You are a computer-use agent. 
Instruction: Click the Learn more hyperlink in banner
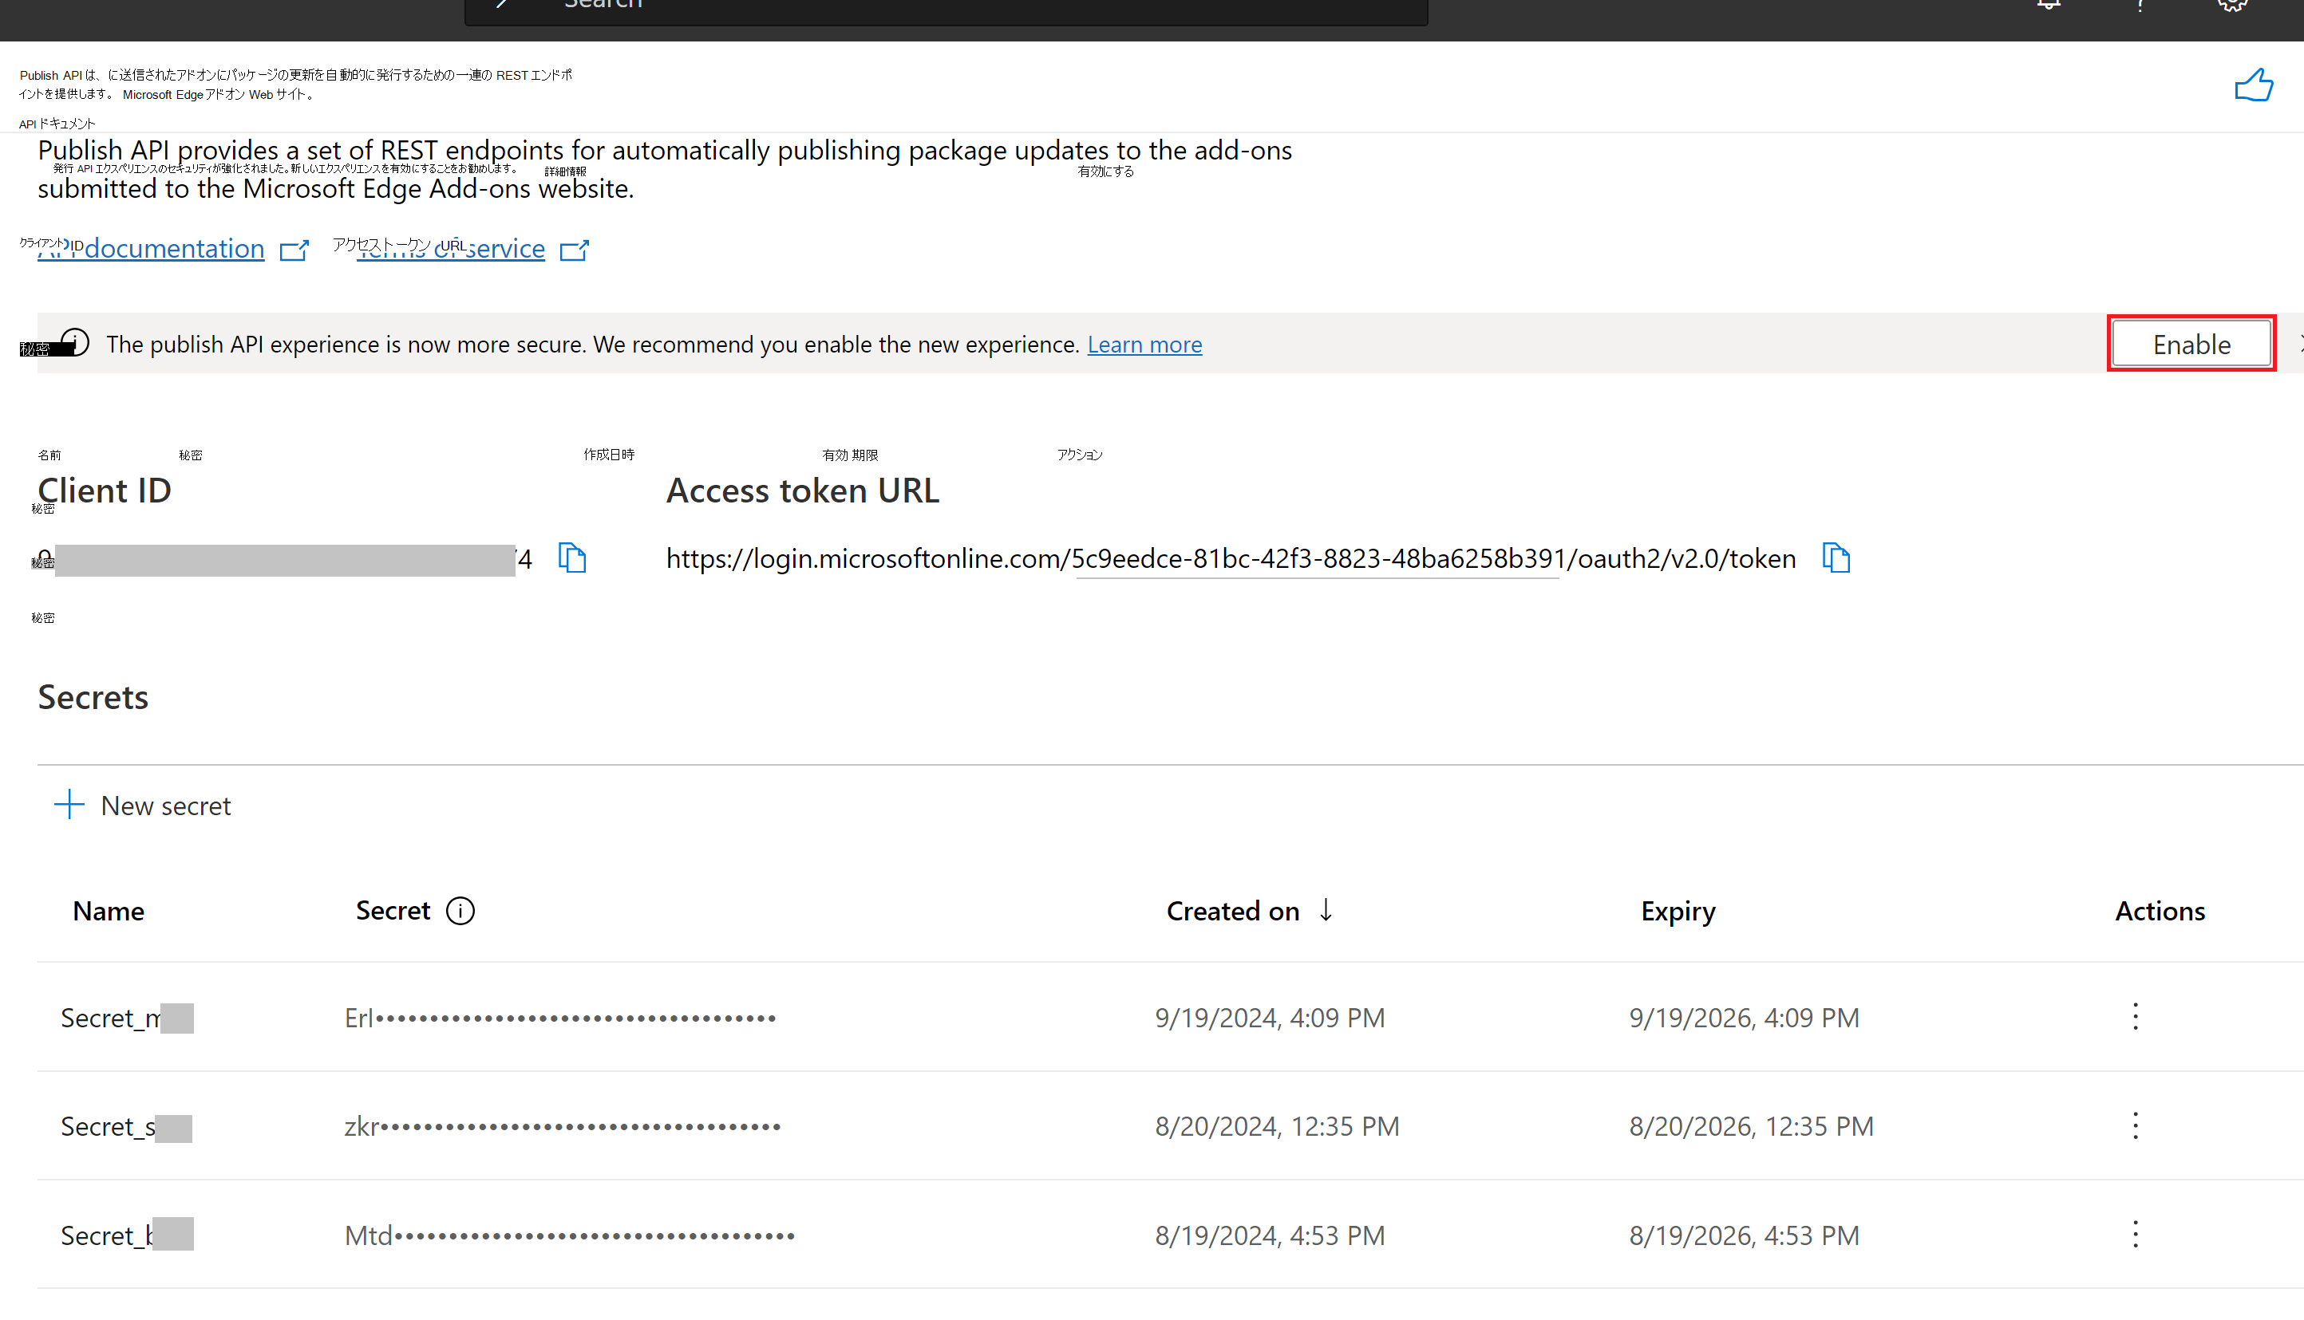click(1144, 345)
